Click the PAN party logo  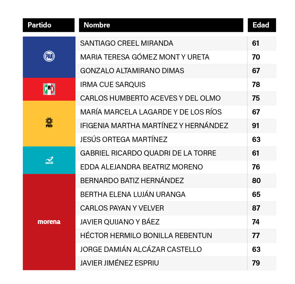point(49,56)
